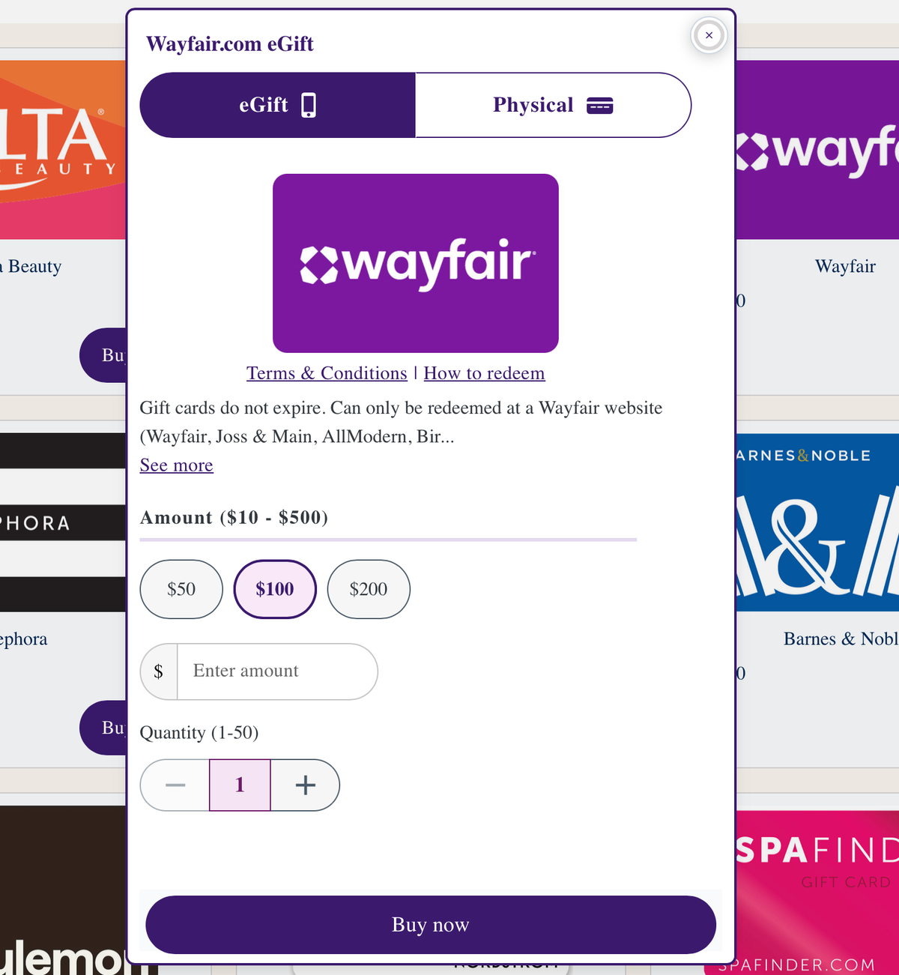The image size is (899, 975).
Task: Open the Terms & Conditions link
Action: tap(327, 373)
